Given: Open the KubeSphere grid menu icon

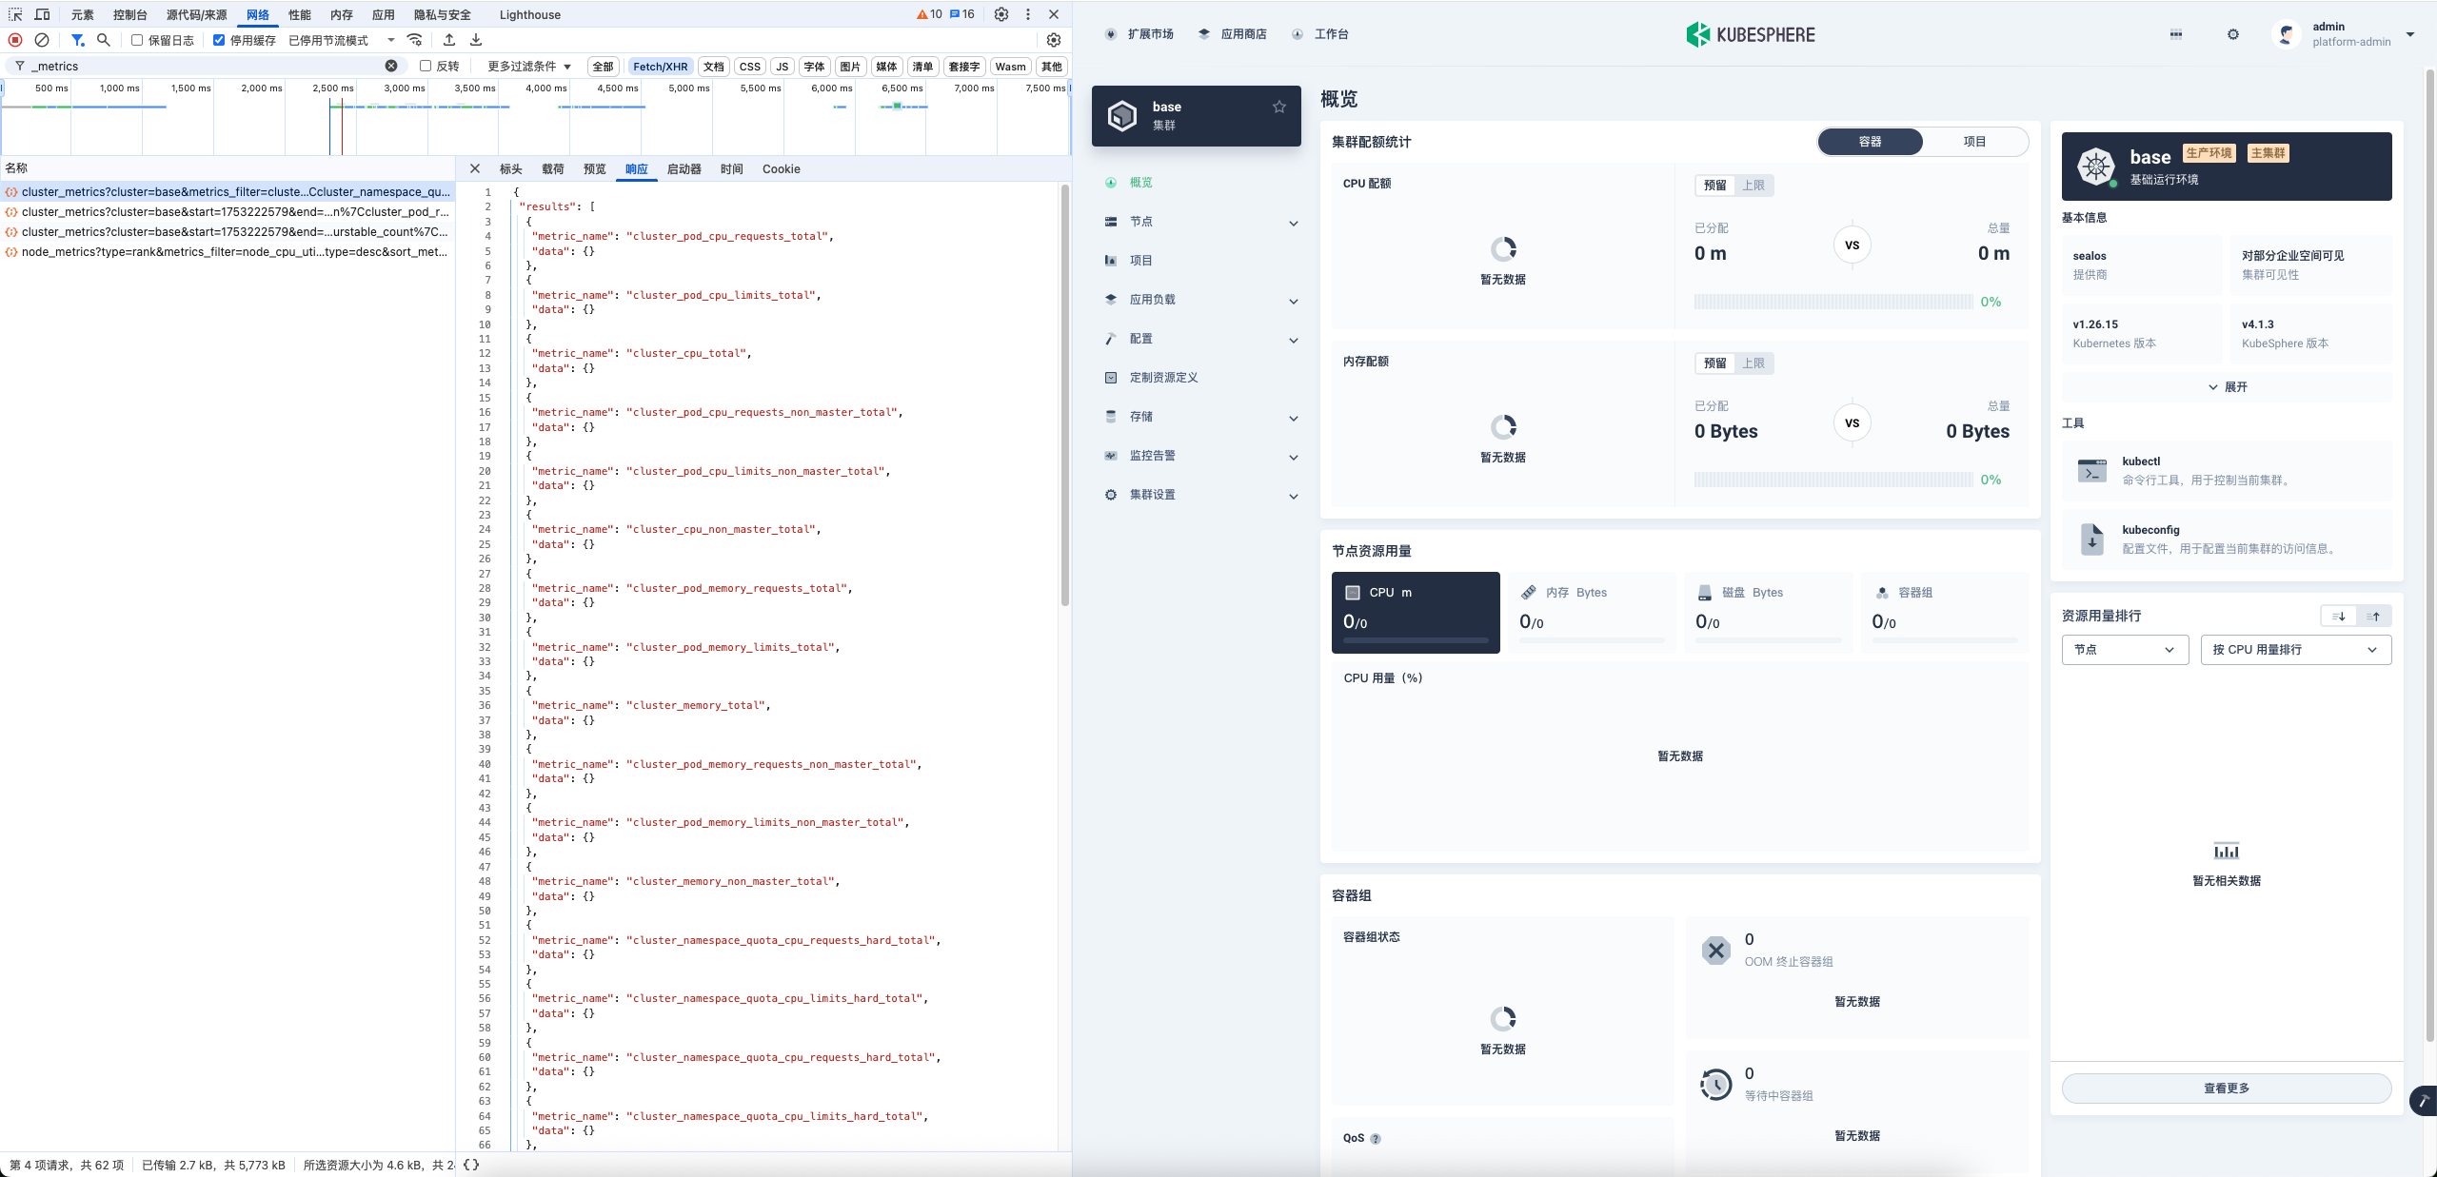Looking at the screenshot, I should 2176,34.
